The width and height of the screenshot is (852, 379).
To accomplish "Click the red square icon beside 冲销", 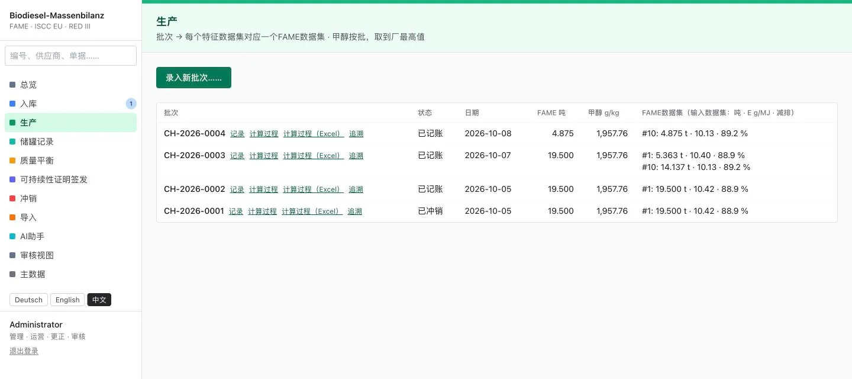I will click(x=12, y=198).
